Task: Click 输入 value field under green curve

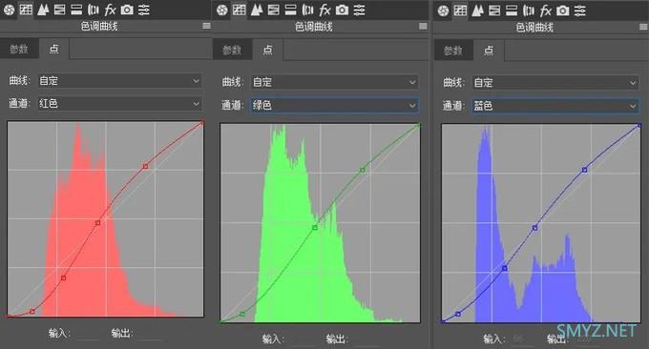Action: coord(302,339)
